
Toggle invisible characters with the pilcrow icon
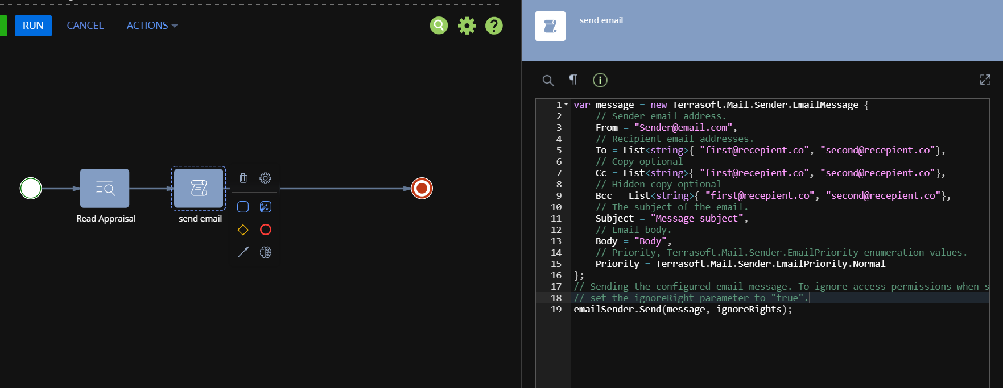573,80
